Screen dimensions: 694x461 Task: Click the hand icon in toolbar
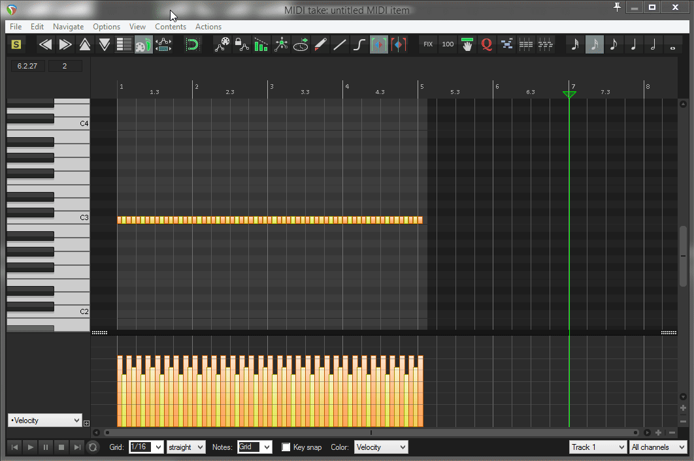tap(467, 44)
